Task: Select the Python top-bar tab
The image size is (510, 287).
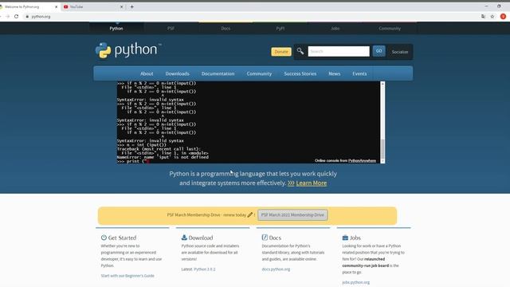Action: pyautogui.click(x=116, y=29)
